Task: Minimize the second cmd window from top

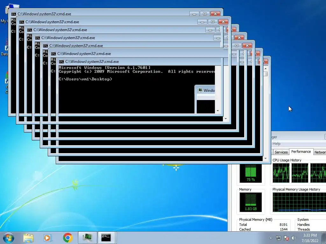Action: click(x=202, y=22)
